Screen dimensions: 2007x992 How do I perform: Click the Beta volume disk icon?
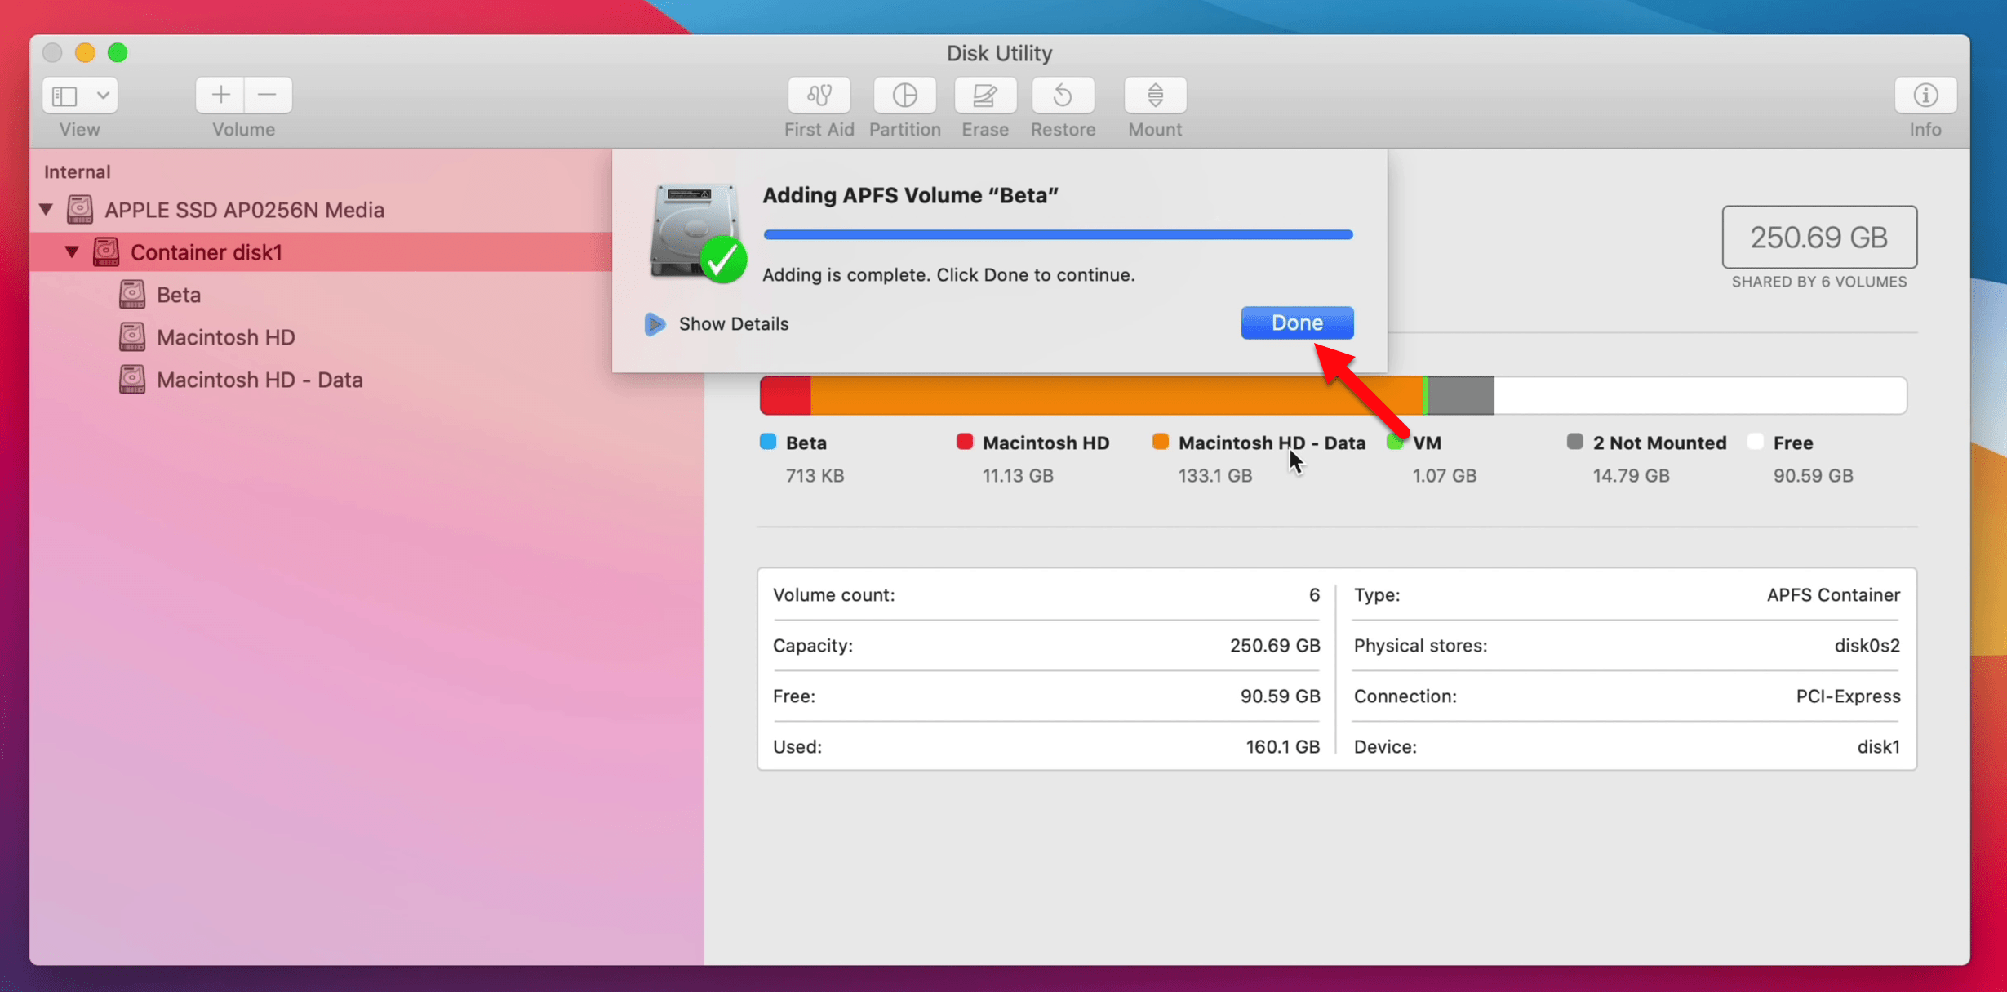[132, 295]
